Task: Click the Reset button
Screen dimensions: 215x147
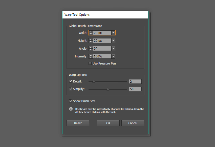Action: coord(78,123)
